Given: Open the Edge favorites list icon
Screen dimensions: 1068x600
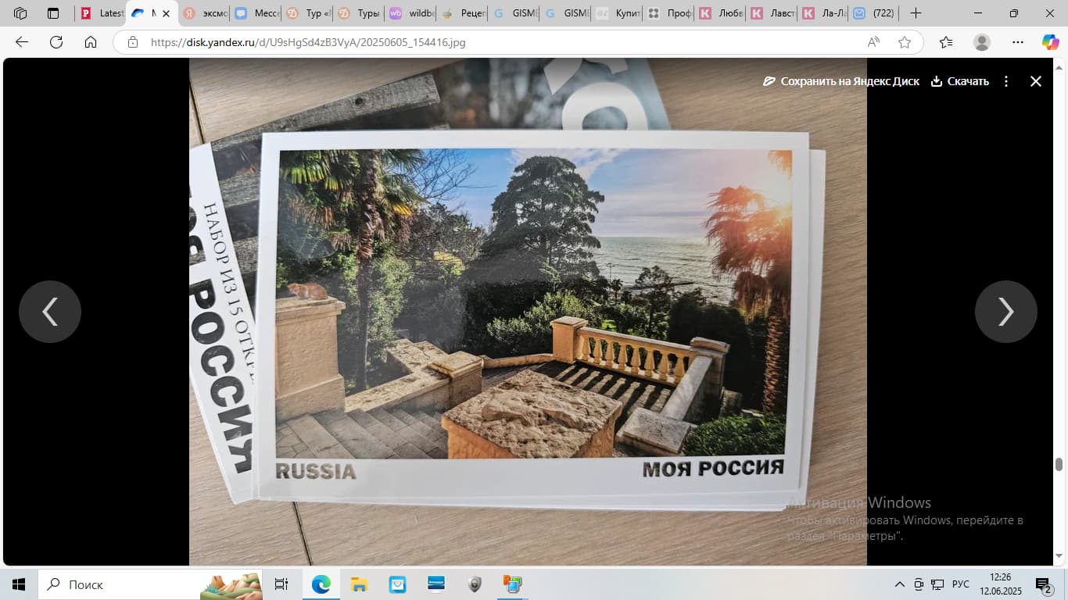Looking at the screenshot, I should tap(946, 42).
